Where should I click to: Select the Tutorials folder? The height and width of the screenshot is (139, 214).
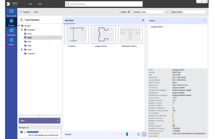(31, 53)
